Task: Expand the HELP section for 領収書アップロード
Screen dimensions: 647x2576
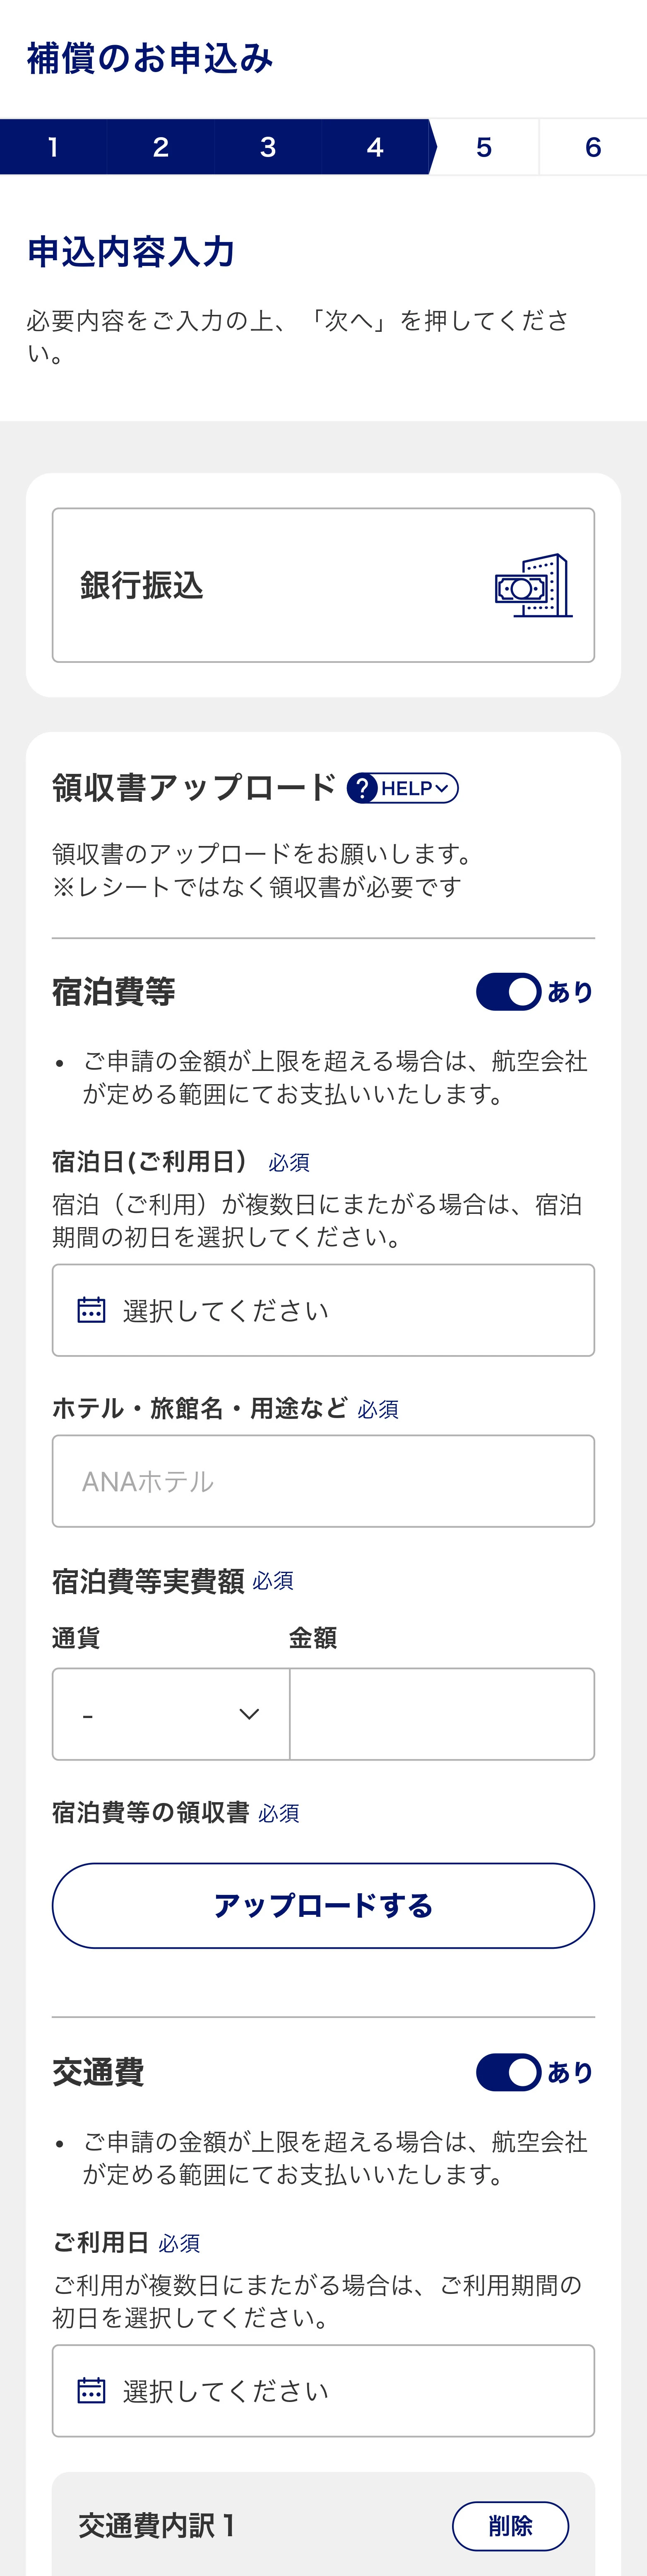Action: click(x=402, y=788)
